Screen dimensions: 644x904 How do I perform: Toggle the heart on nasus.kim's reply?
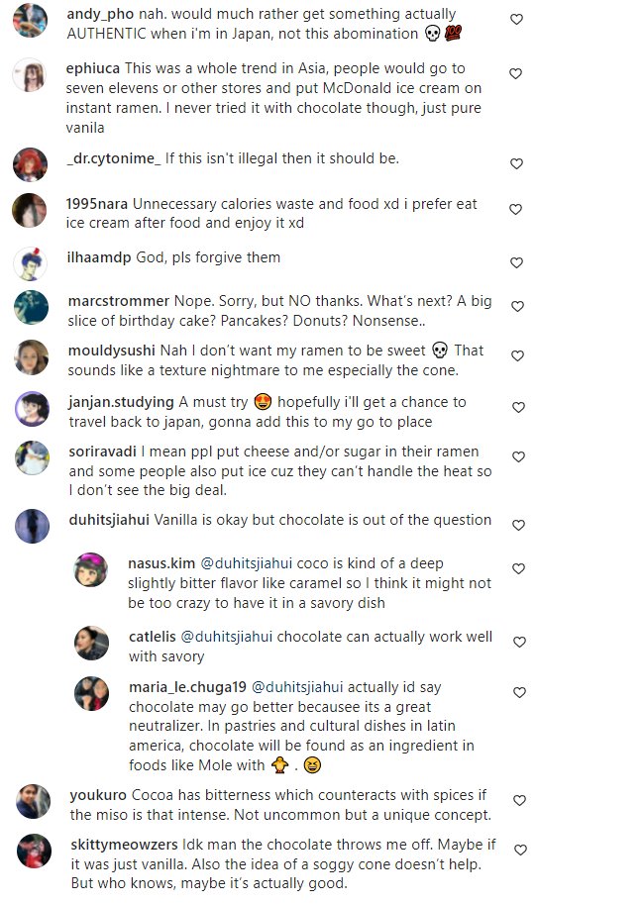pos(519,568)
